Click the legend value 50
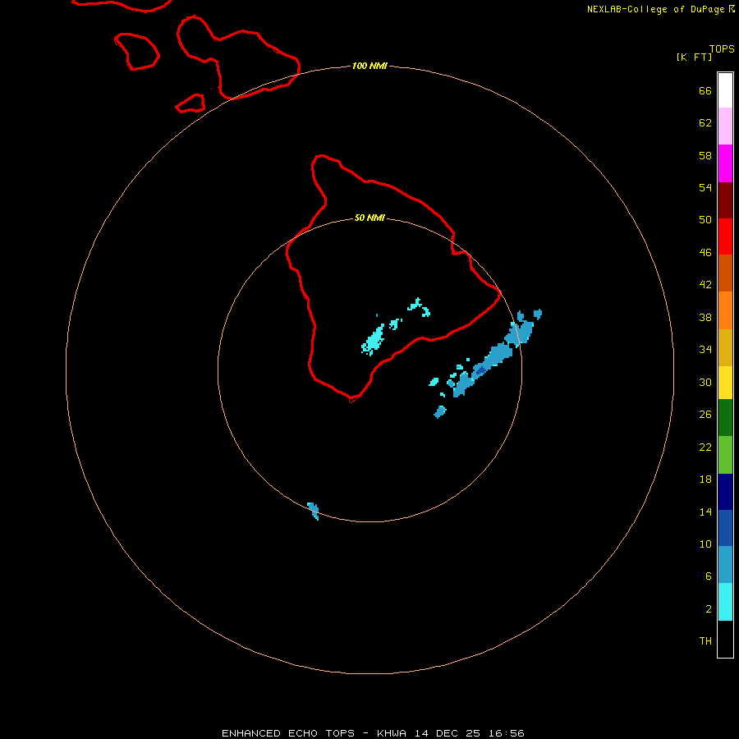Screen dimensions: 739x739 coord(705,220)
